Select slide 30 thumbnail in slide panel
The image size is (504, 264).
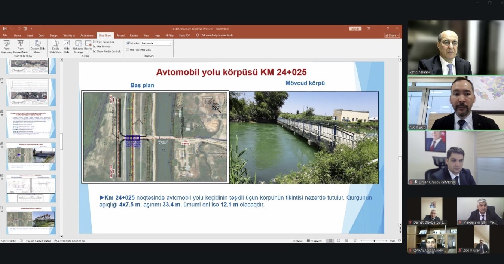(x=31, y=188)
